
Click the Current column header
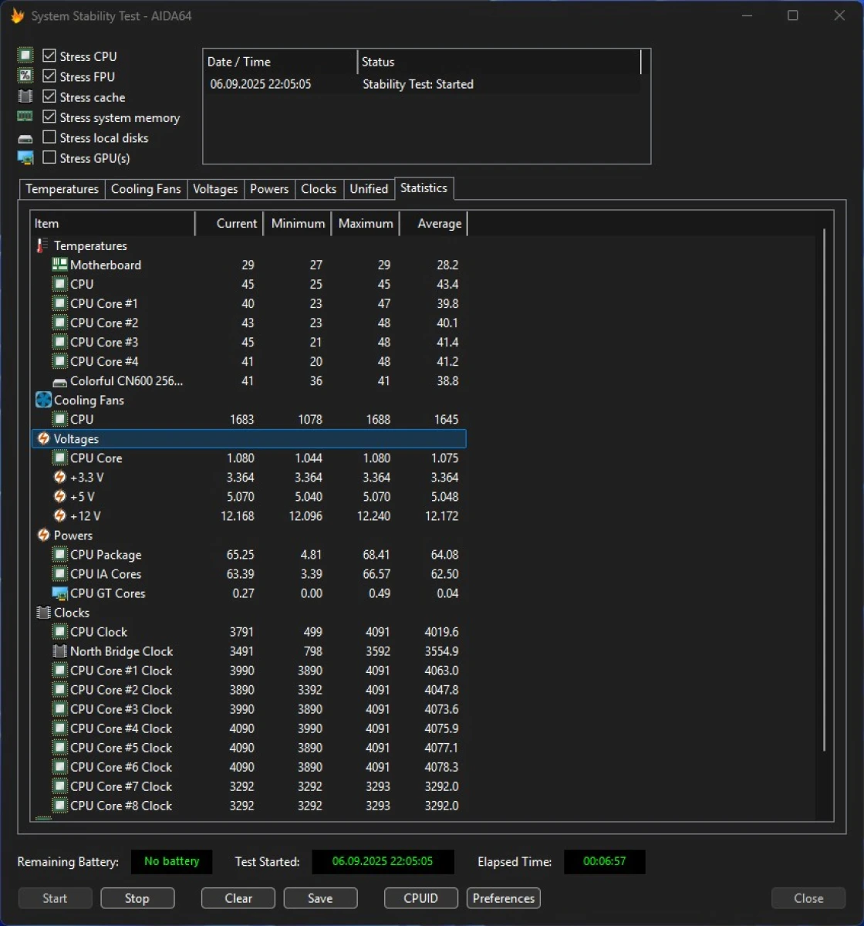(229, 224)
